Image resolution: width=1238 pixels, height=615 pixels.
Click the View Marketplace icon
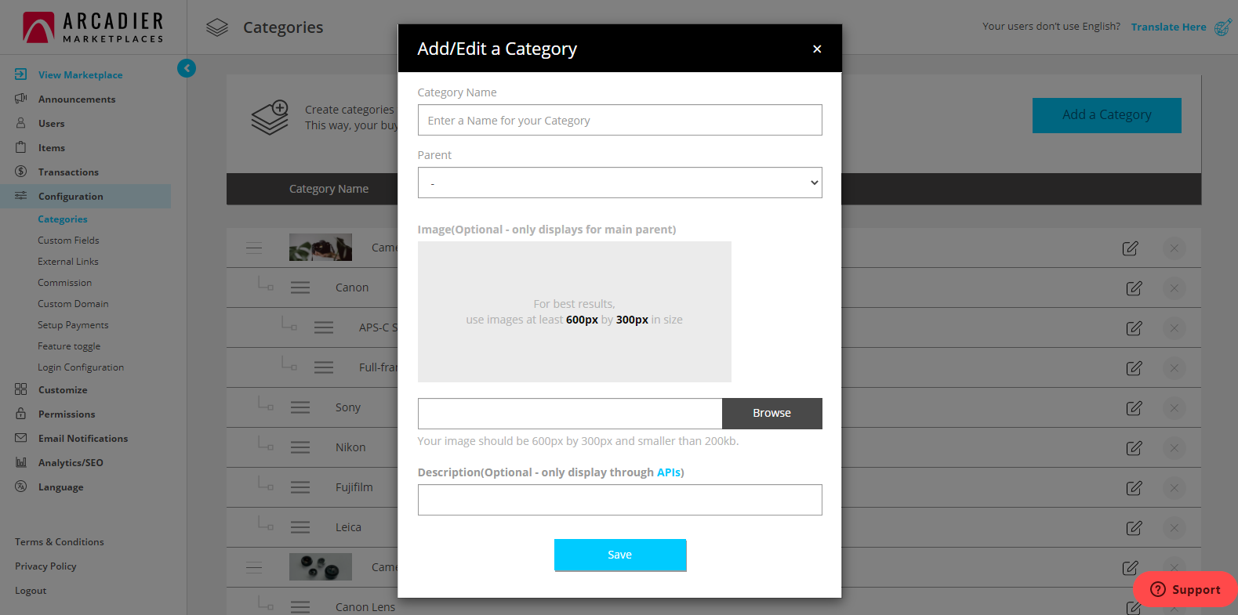[21, 74]
